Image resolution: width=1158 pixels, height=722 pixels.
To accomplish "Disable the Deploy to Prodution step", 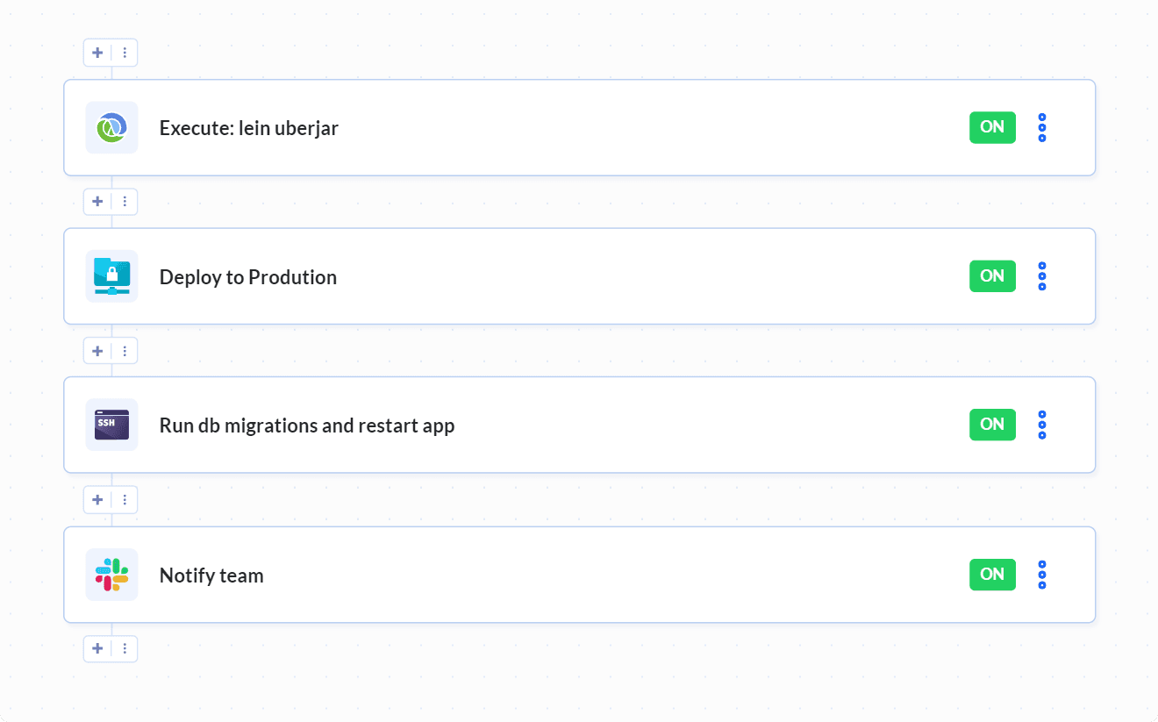I will pyautogui.click(x=992, y=276).
